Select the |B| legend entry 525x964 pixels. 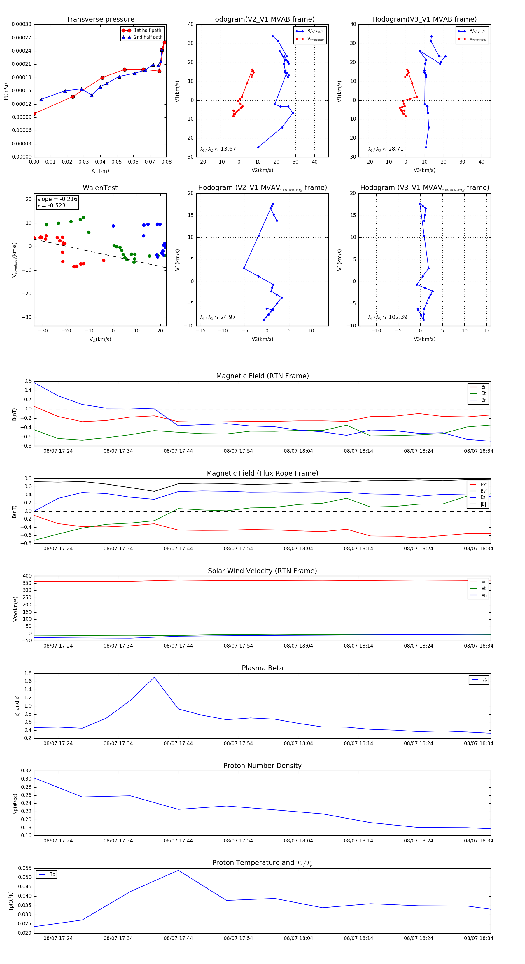478,504
